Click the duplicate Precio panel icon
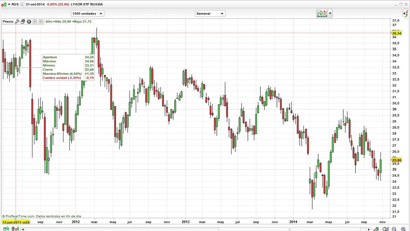 click(x=23, y=22)
